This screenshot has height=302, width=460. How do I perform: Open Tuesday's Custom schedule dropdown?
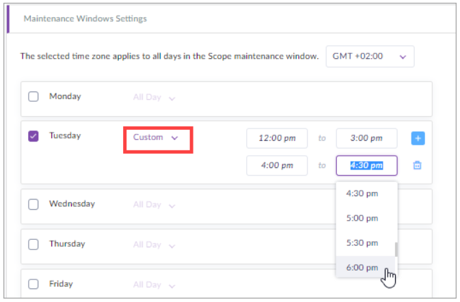[156, 137]
